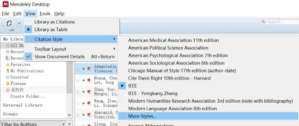Image resolution: width=299 pixels, height=126 pixels.
Task: Open the Favorites star folder
Action: click(8, 65)
